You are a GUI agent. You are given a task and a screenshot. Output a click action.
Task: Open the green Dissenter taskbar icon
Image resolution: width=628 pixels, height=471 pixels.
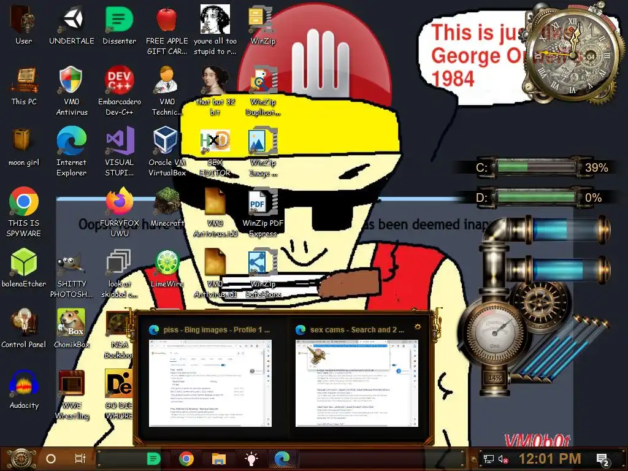point(153,459)
